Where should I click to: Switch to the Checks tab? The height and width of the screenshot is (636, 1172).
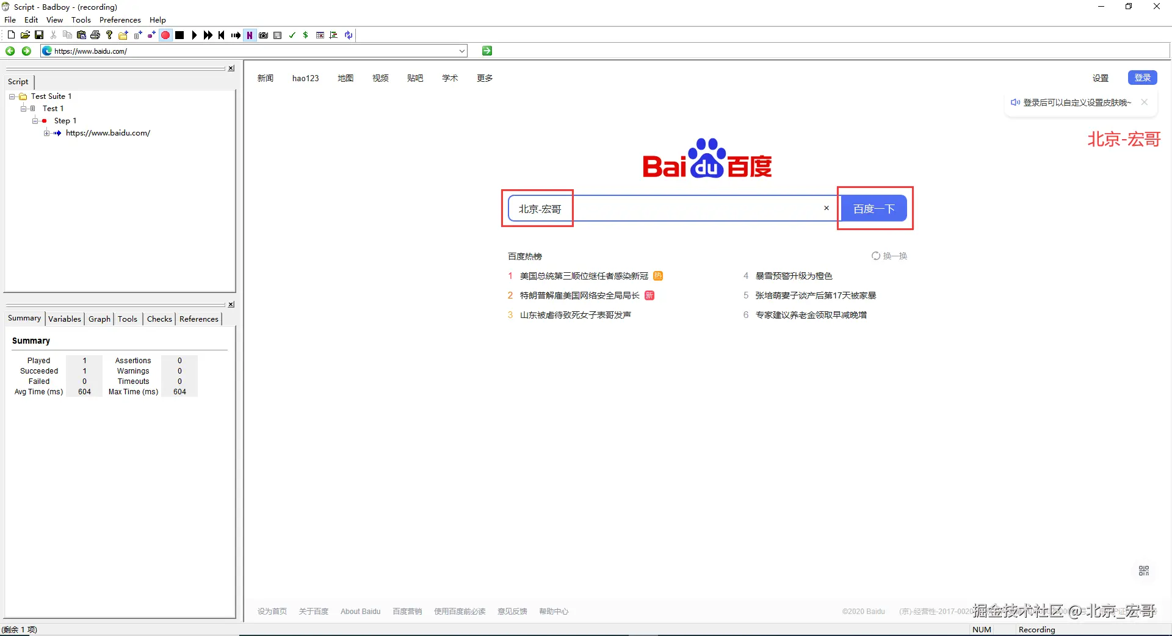click(159, 319)
